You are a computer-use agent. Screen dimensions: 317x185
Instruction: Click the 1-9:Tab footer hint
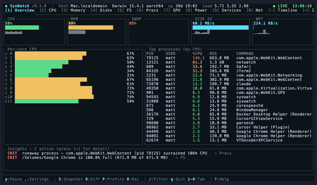coord(196,179)
